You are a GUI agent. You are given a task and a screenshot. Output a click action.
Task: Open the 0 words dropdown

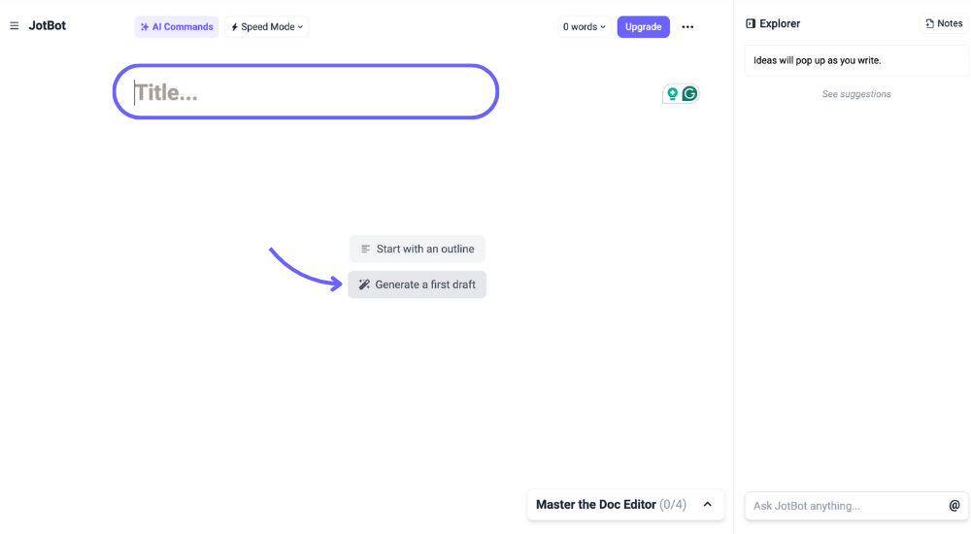[584, 26]
